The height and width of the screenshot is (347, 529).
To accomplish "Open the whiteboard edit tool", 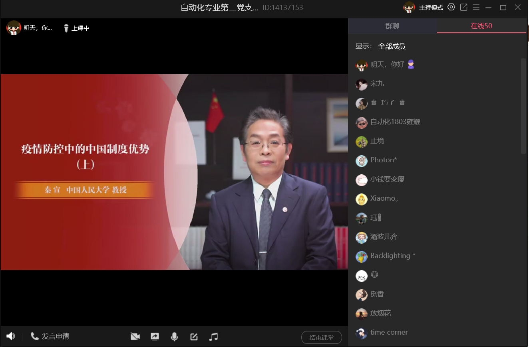I will tap(194, 337).
